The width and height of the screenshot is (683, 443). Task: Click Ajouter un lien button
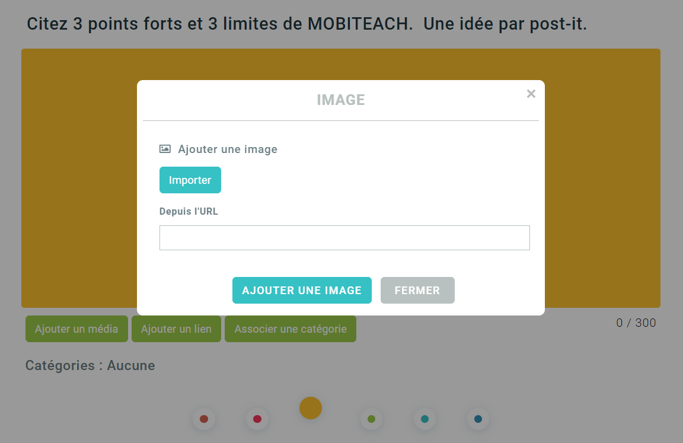pos(177,329)
